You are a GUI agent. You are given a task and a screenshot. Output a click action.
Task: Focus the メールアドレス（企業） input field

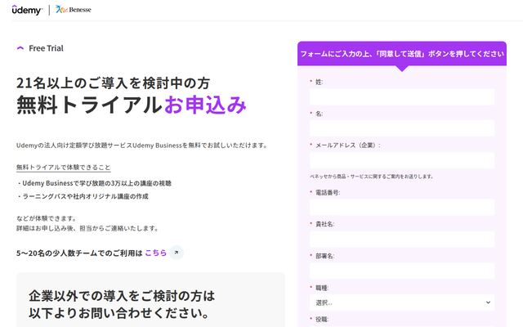coord(402,160)
